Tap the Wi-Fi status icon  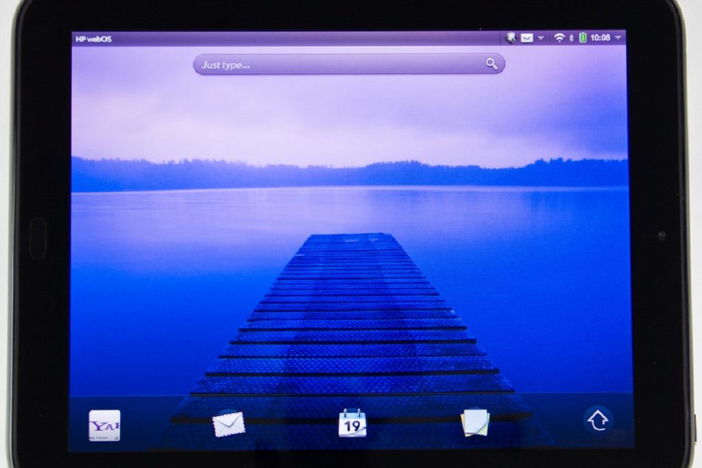coord(559,38)
